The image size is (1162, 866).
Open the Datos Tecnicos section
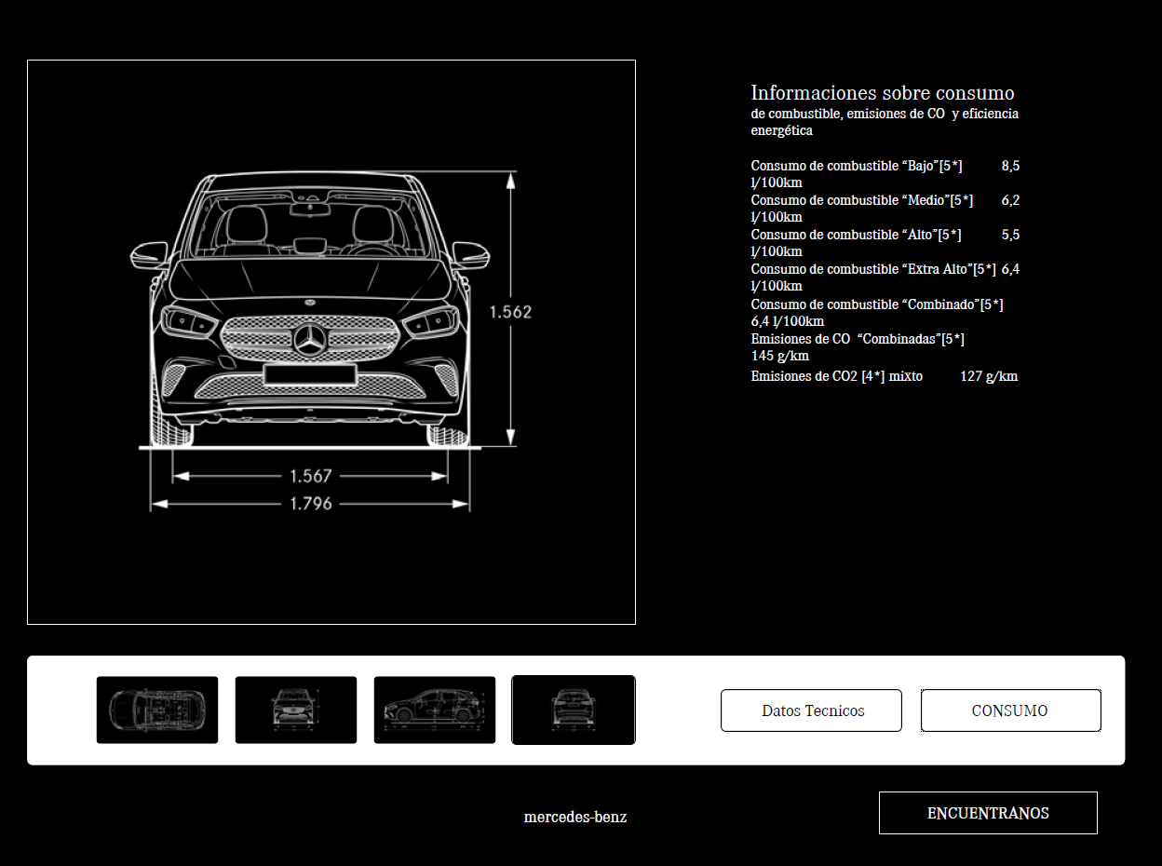[811, 710]
